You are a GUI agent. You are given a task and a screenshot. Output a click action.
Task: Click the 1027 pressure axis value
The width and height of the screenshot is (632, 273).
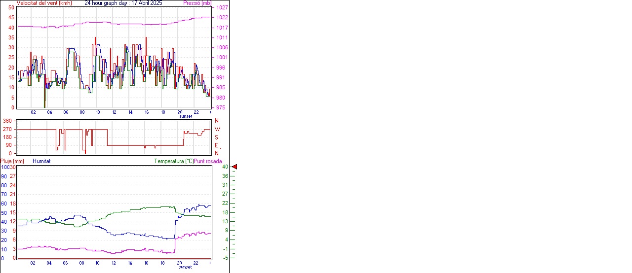[222, 8]
